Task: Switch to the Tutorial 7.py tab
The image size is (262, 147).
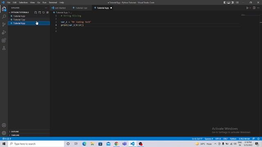Action: pos(81,8)
